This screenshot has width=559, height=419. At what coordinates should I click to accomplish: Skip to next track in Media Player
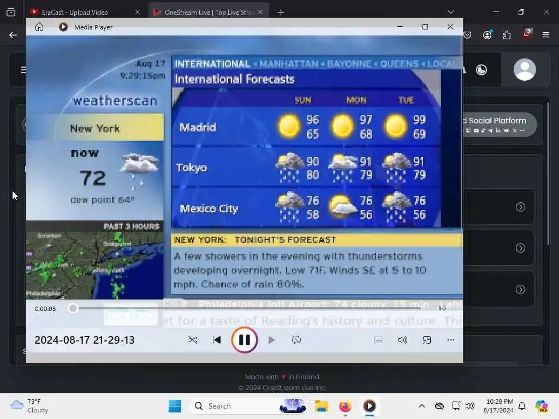tap(272, 340)
